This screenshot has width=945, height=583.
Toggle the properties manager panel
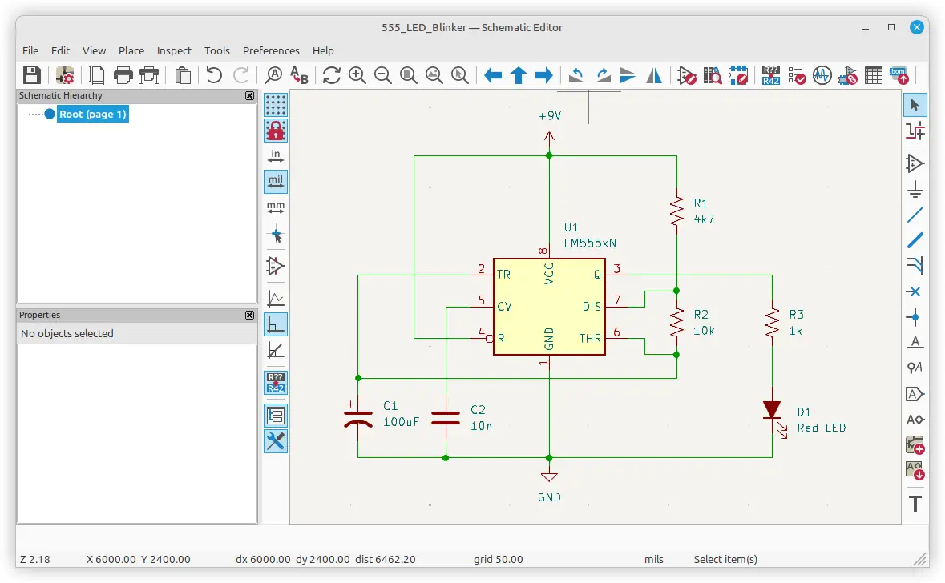(276, 441)
